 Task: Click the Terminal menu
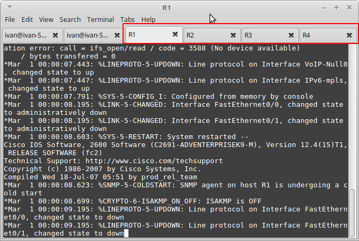pos(100,19)
